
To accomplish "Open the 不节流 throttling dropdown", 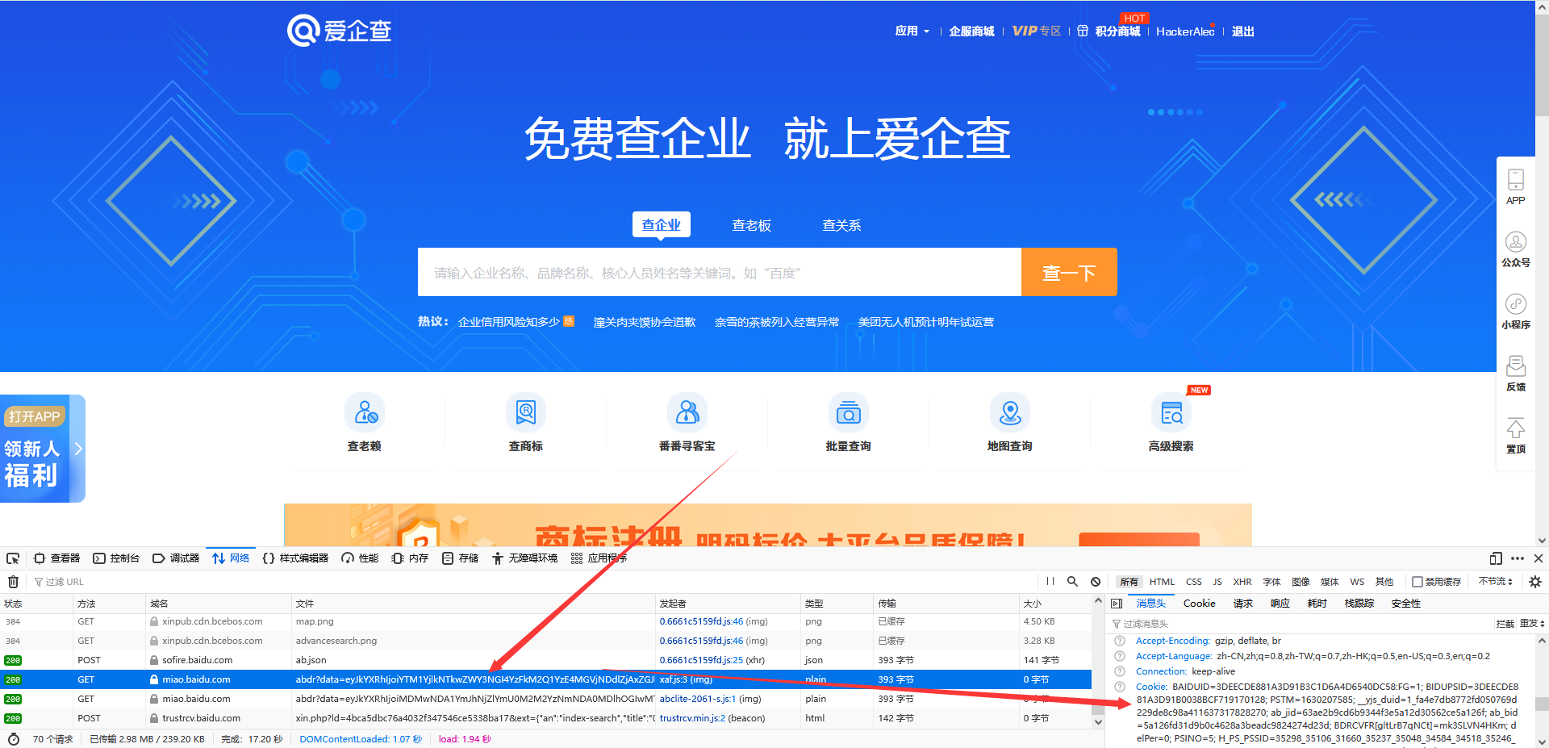I will click(1496, 582).
